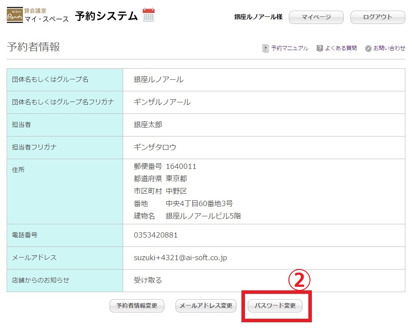Click the 担当者 value 銀座太郎
Image resolution: width=412 pixels, height=336 pixels.
point(148,125)
